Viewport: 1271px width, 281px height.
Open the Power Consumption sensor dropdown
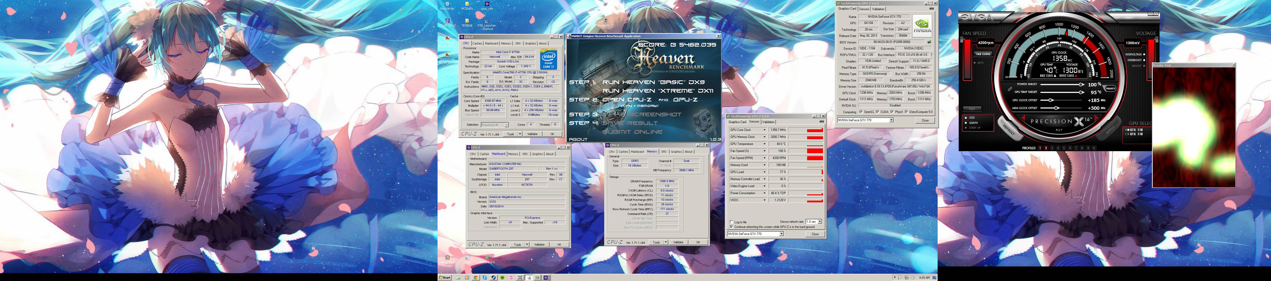pyautogui.click(x=765, y=193)
